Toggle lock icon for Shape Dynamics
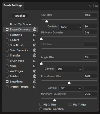The image size is (100, 114). coord(35,29)
